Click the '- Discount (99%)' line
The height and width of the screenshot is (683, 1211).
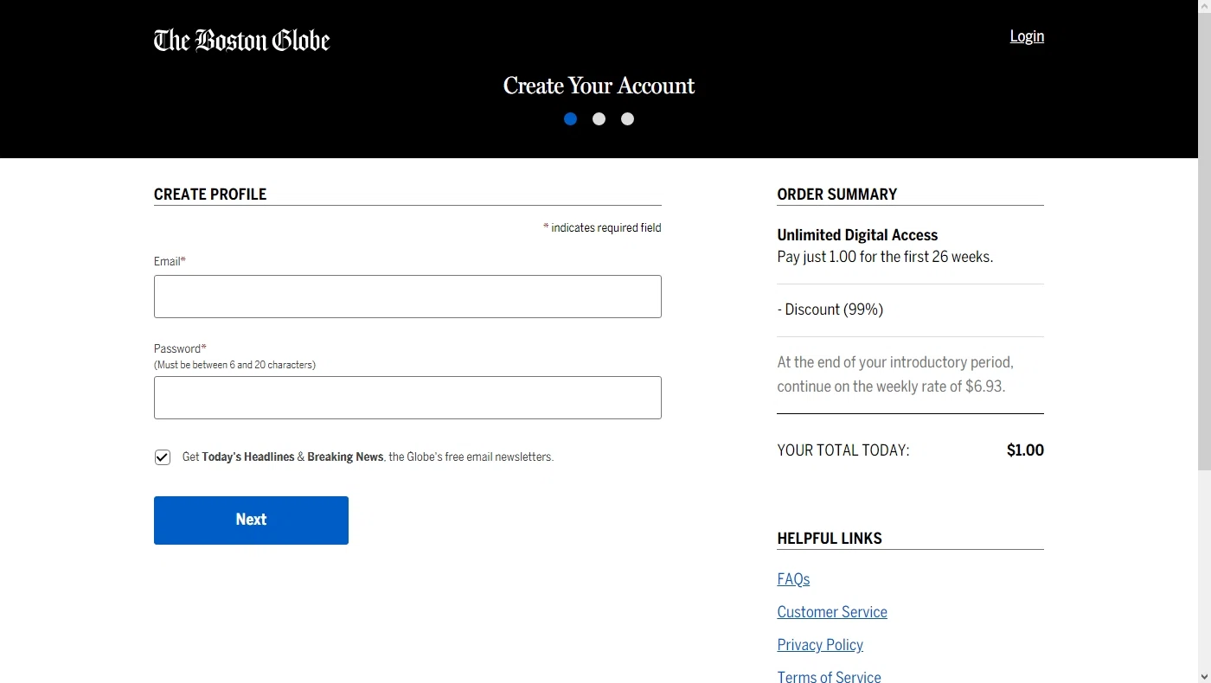(830, 310)
